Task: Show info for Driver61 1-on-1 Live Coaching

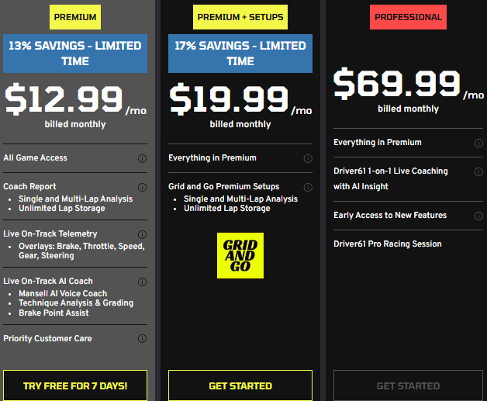Action: click(x=478, y=172)
